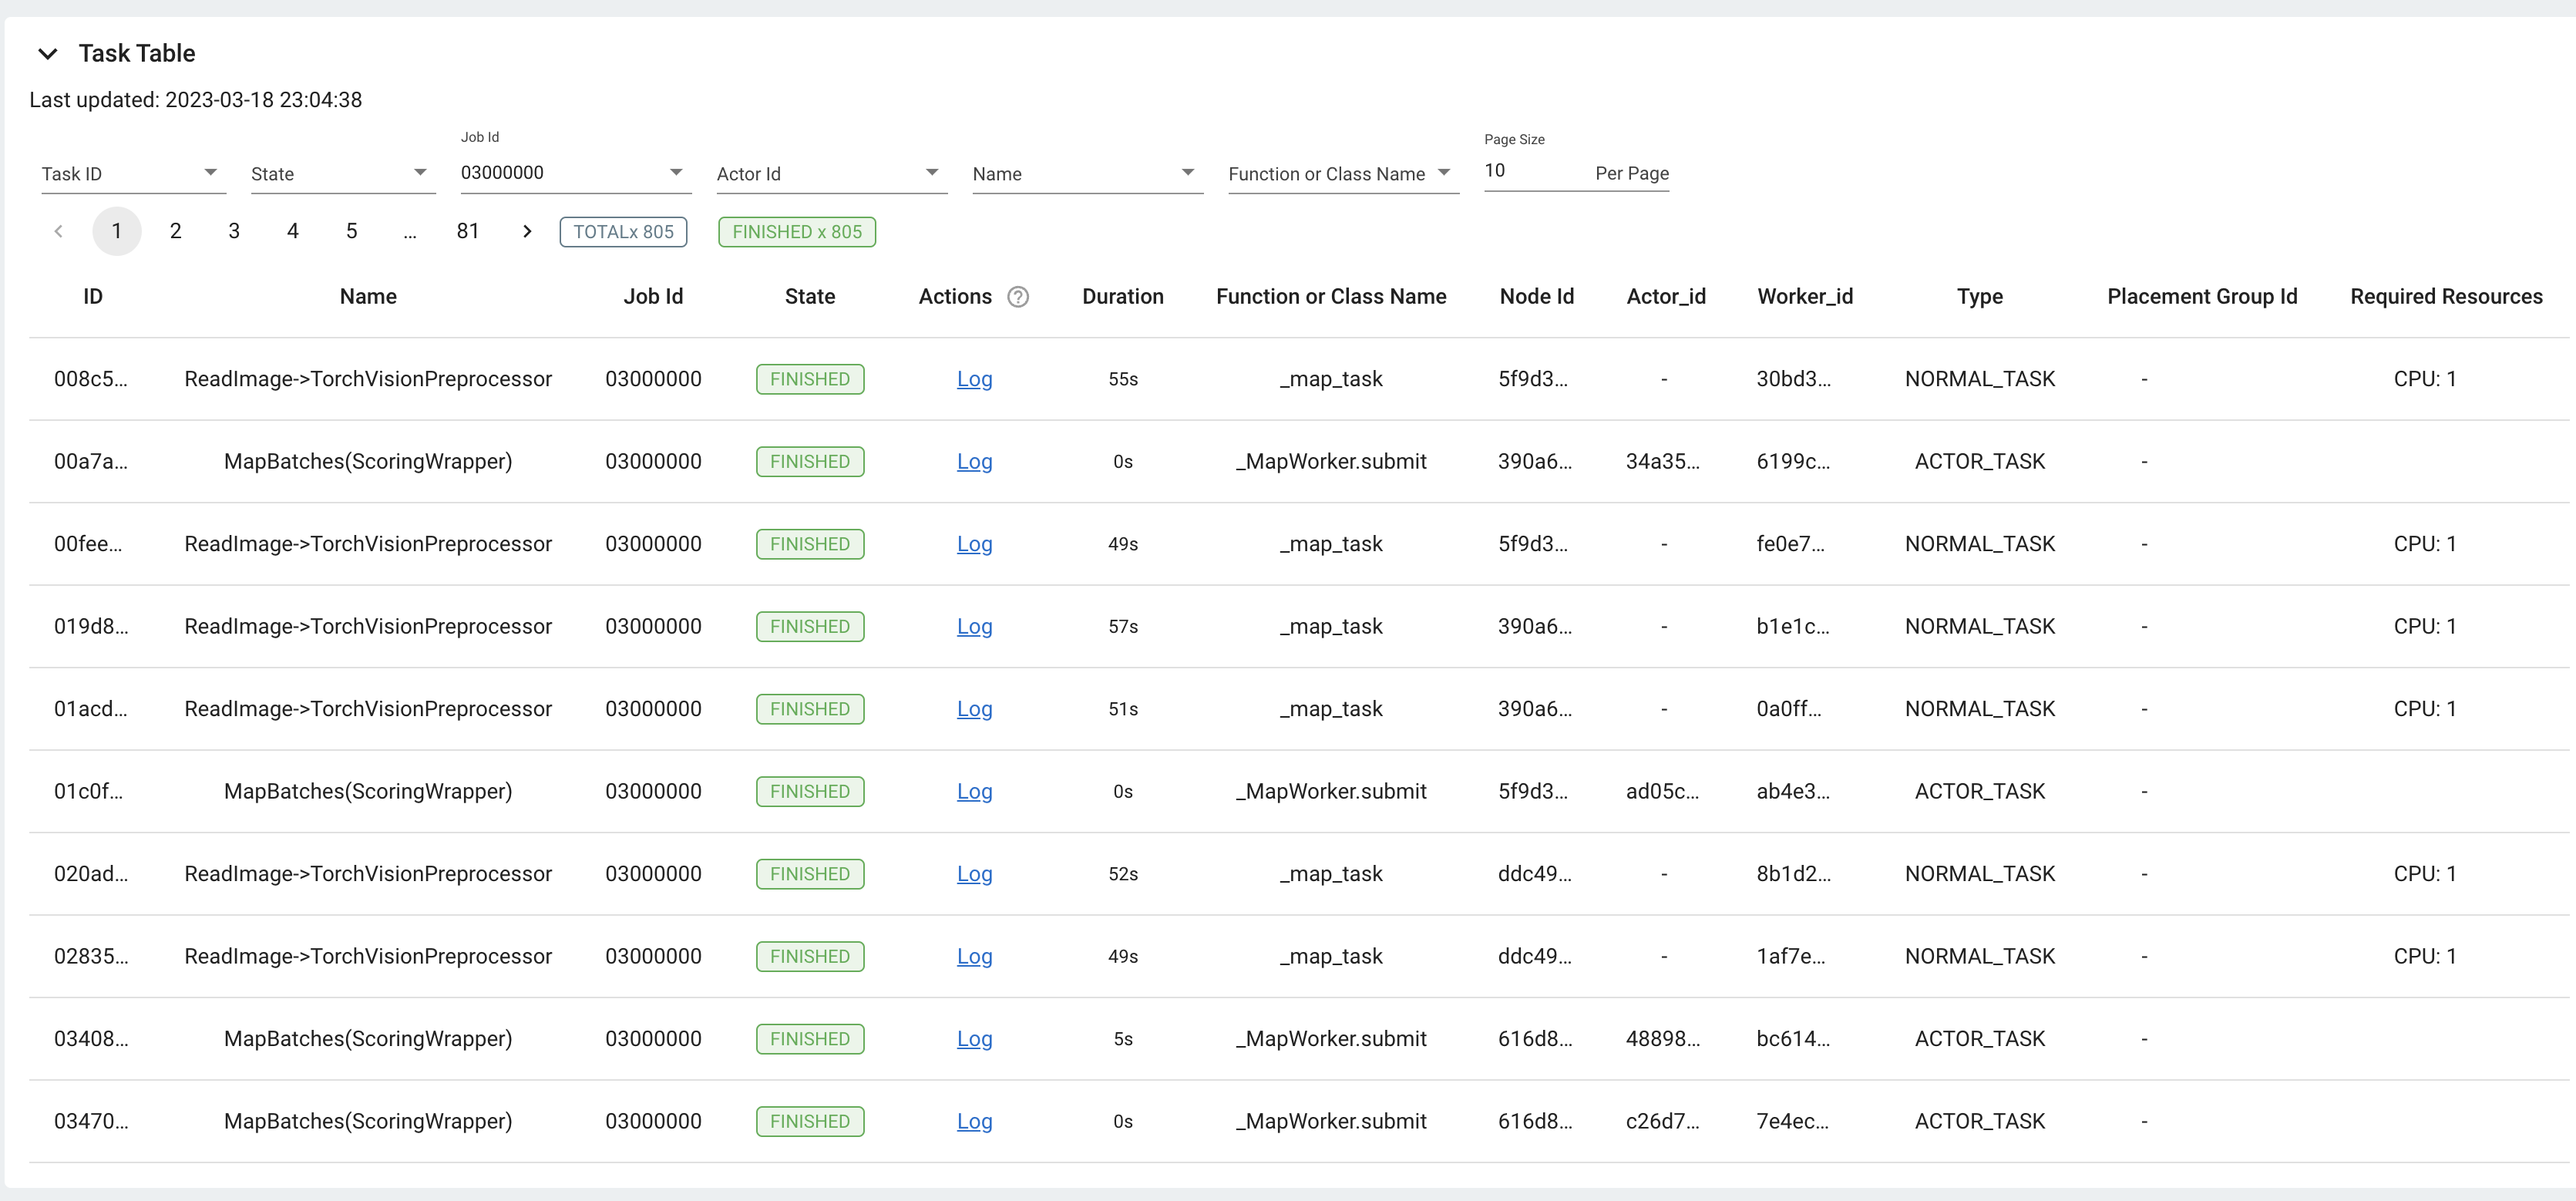Viewport: 2576px width, 1201px height.
Task: Open the Task ID filter dropdown
Action: point(210,173)
